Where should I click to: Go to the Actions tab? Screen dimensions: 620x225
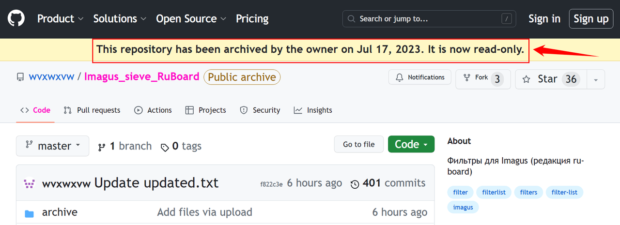point(153,110)
